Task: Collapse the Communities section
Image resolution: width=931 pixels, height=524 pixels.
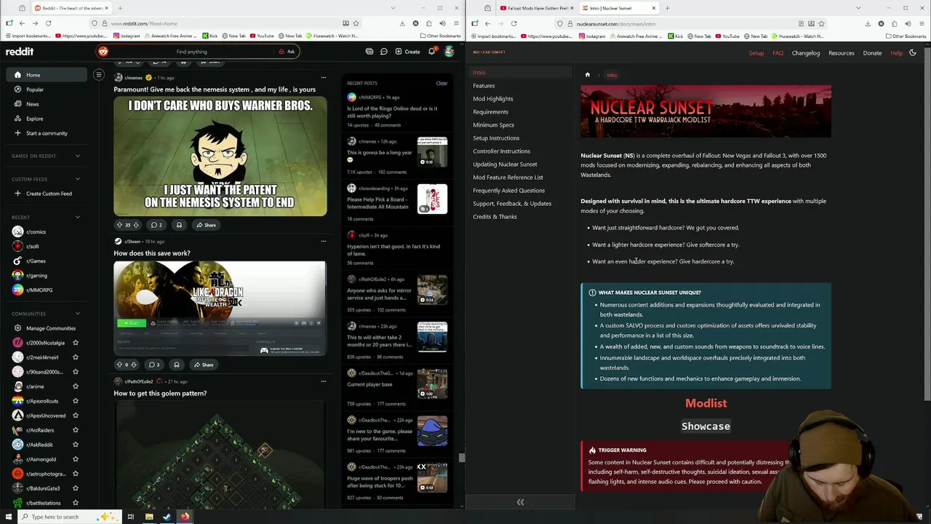Action: pos(78,314)
